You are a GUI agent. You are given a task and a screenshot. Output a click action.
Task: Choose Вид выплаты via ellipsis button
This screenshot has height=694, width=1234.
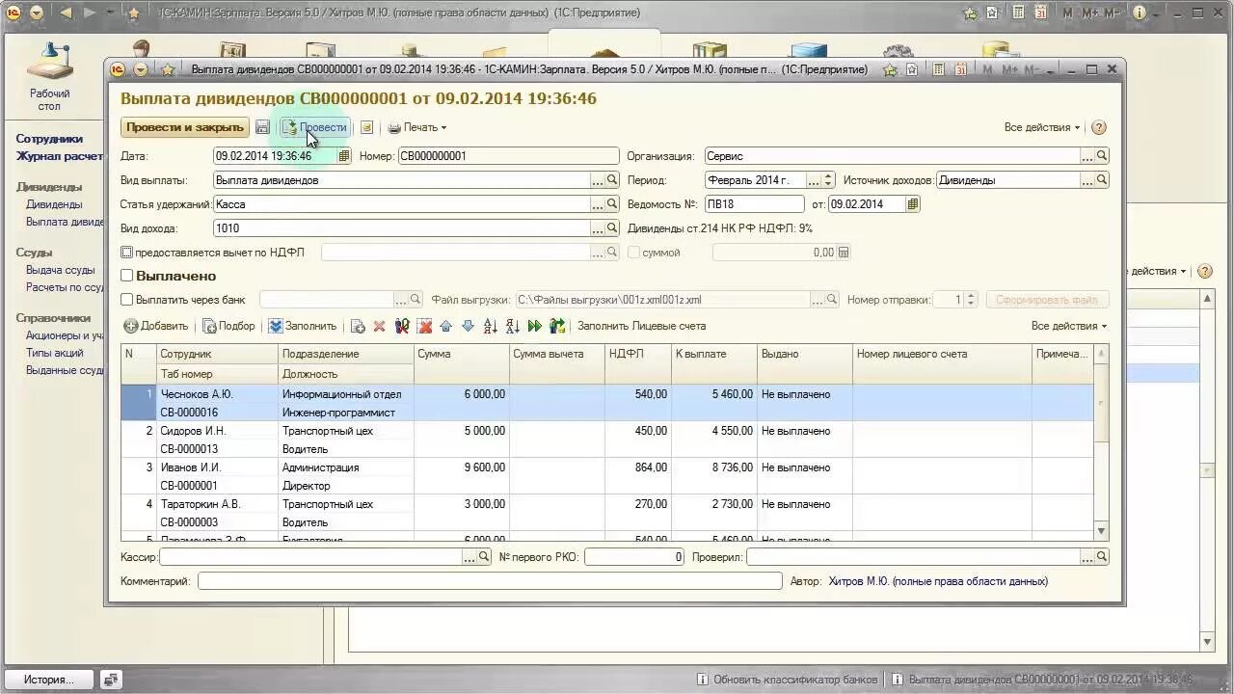[597, 180]
